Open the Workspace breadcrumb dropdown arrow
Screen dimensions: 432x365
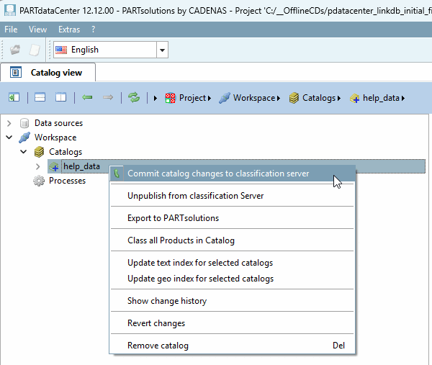click(279, 98)
